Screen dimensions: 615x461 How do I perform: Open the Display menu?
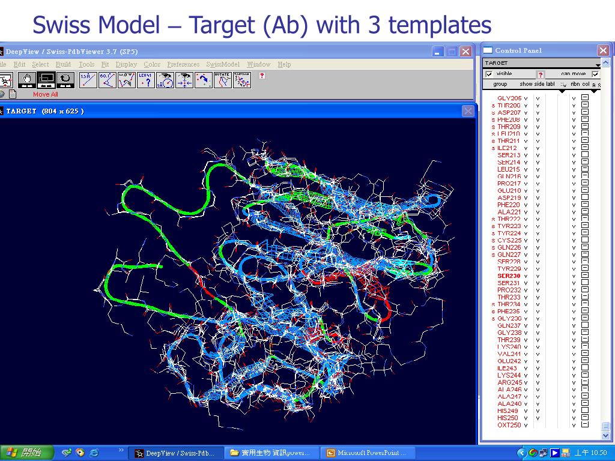click(x=126, y=64)
